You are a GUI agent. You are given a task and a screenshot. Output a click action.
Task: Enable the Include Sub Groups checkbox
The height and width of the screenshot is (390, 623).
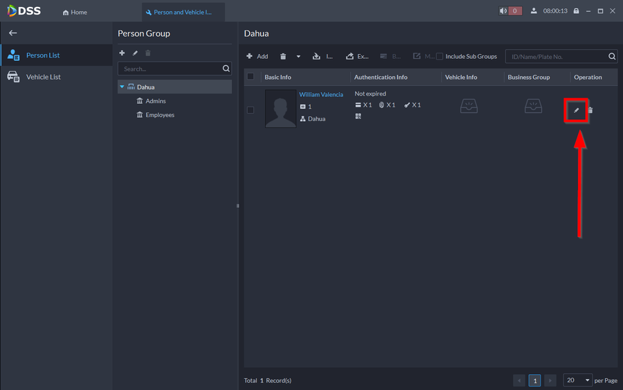[440, 56]
